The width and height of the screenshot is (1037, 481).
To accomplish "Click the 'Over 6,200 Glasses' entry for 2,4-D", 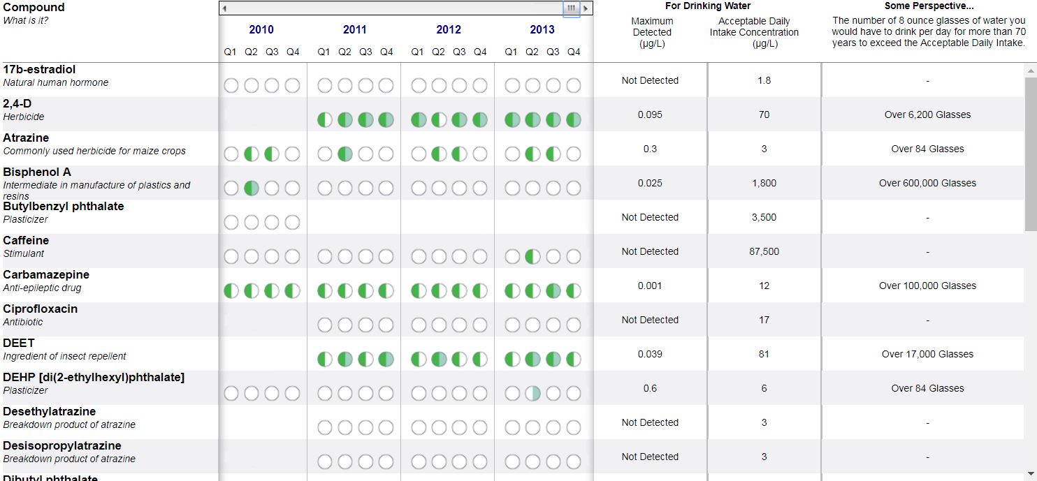I will pos(927,114).
